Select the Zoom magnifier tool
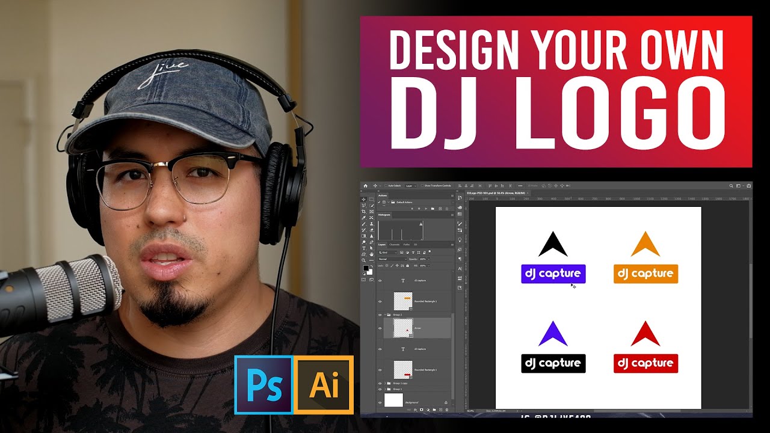The width and height of the screenshot is (770, 433). coord(363,260)
